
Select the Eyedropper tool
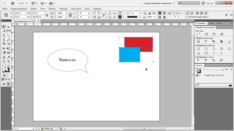coord(8,57)
